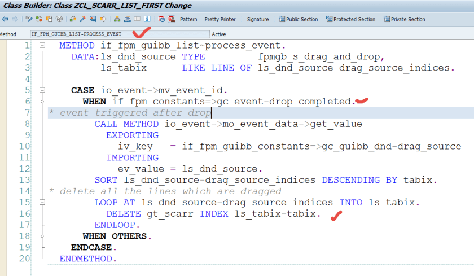
Task: Open the Public Section label
Action: [302, 19]
